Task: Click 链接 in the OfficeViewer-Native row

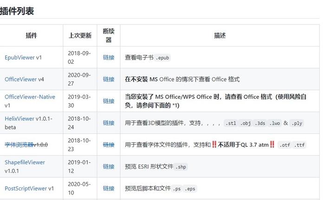Action: coord(109,101)
